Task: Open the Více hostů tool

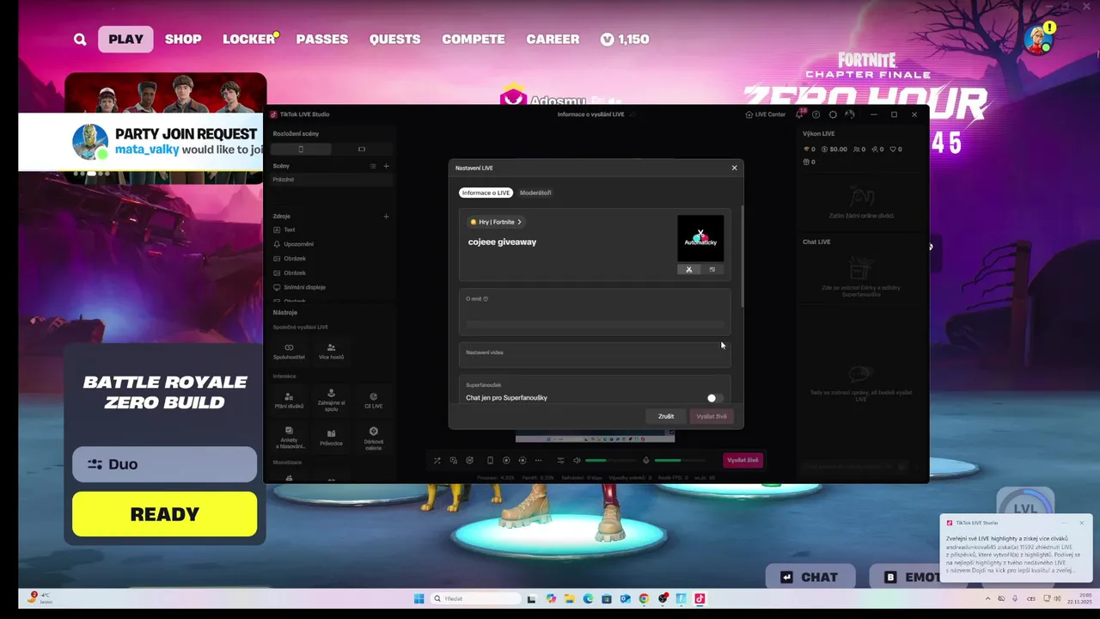Action: pyautogui.click(x=331, y=352)
